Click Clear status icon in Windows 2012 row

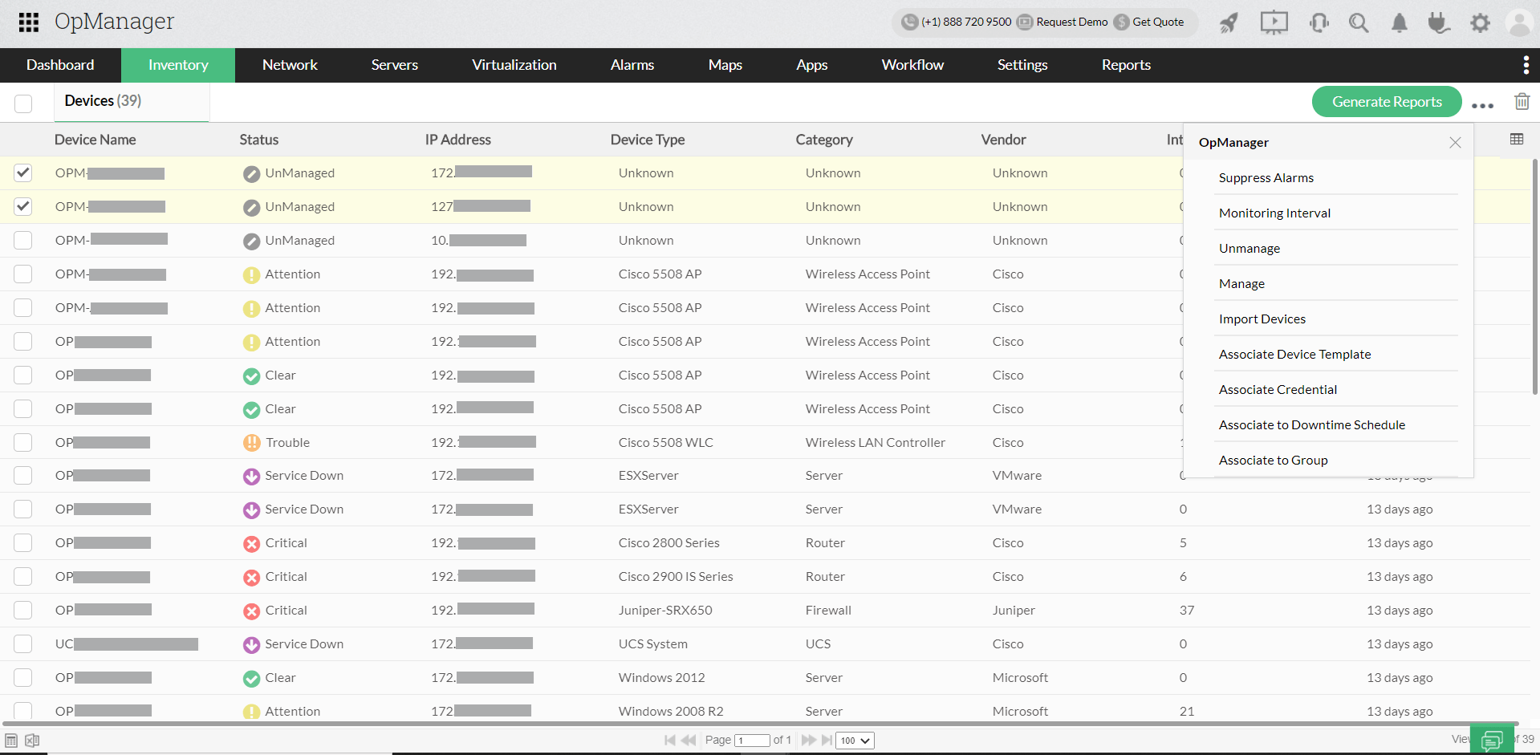click(x=251, y=678)
